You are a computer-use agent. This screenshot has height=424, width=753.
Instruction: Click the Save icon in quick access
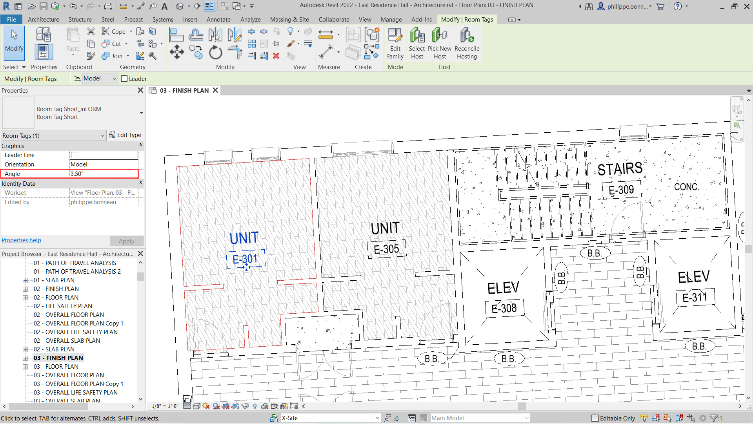click(x=43, y=6)
